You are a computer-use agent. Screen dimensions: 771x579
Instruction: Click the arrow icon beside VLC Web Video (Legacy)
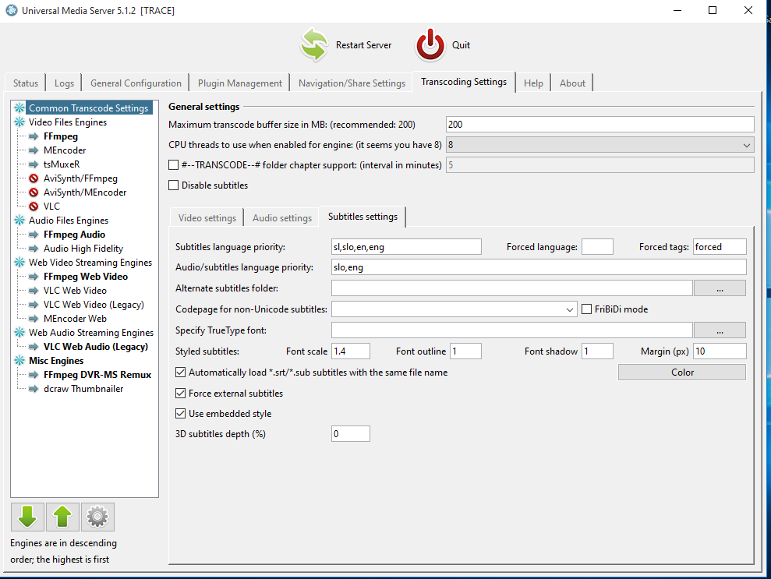[34, 305]
